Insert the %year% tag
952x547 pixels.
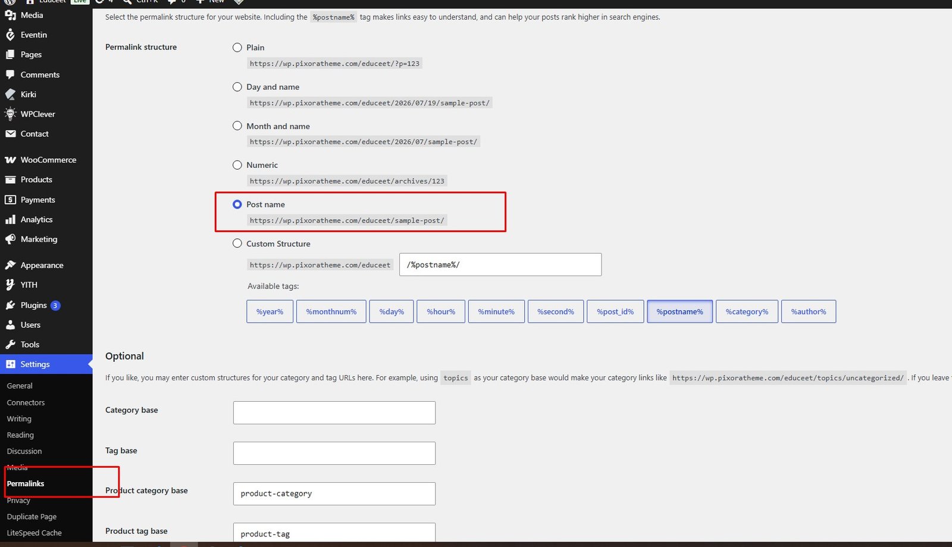270,311
